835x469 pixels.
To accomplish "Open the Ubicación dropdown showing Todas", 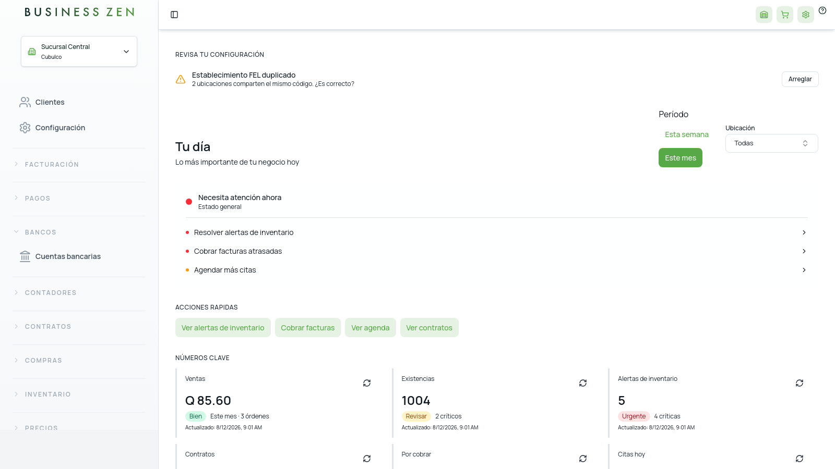I will (771, 143).
